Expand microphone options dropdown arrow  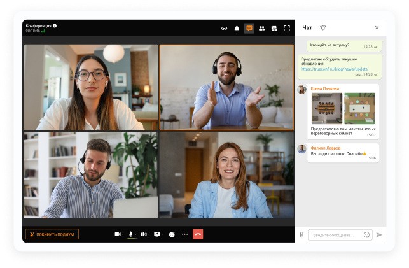pos(135,234)
